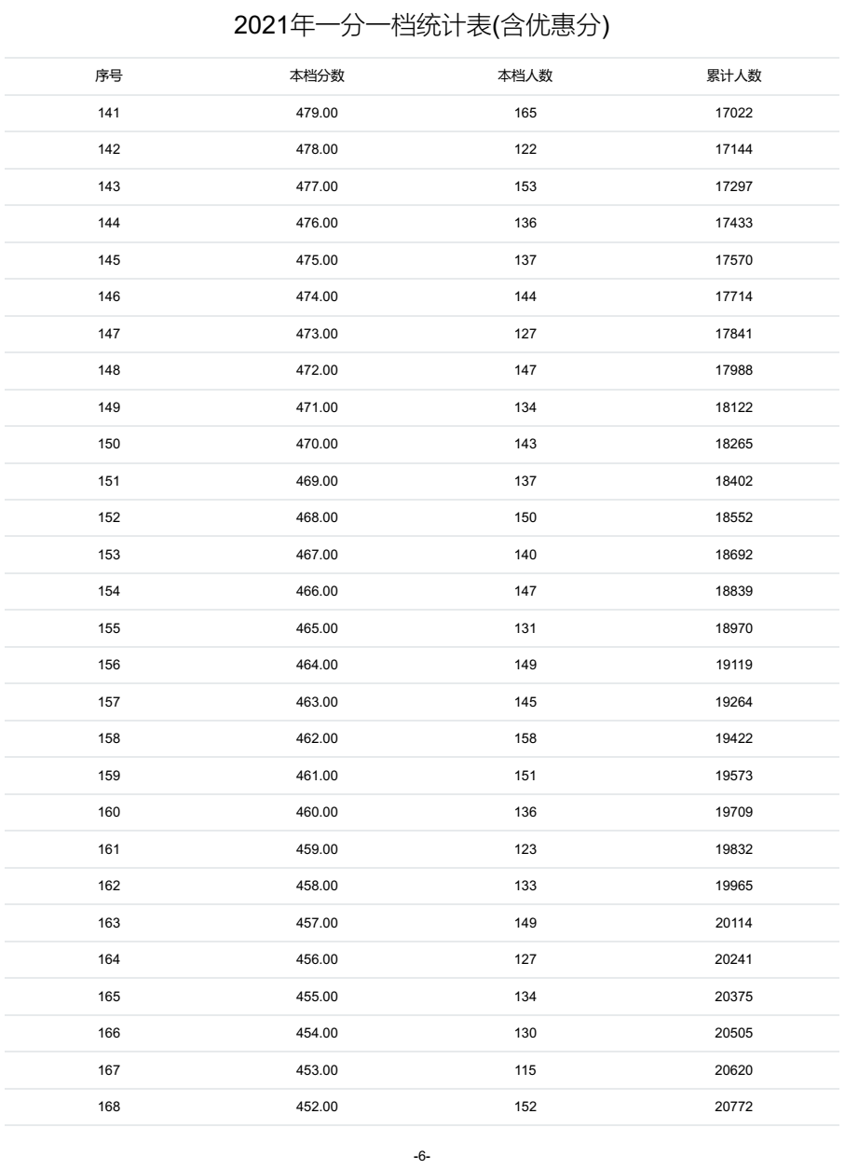Click the headcount cell 165
Image resolution: width=845 pixels, height=1169 pixels.
click(525, 114)
